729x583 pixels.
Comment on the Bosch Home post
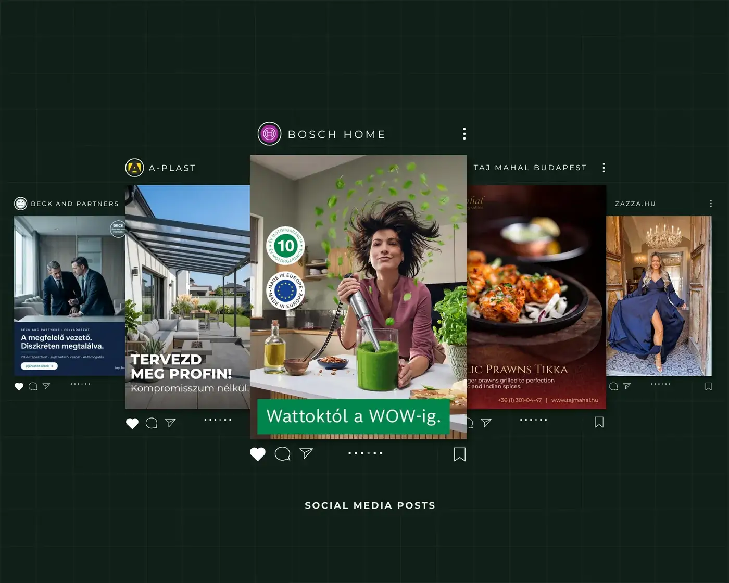[282, 454]
